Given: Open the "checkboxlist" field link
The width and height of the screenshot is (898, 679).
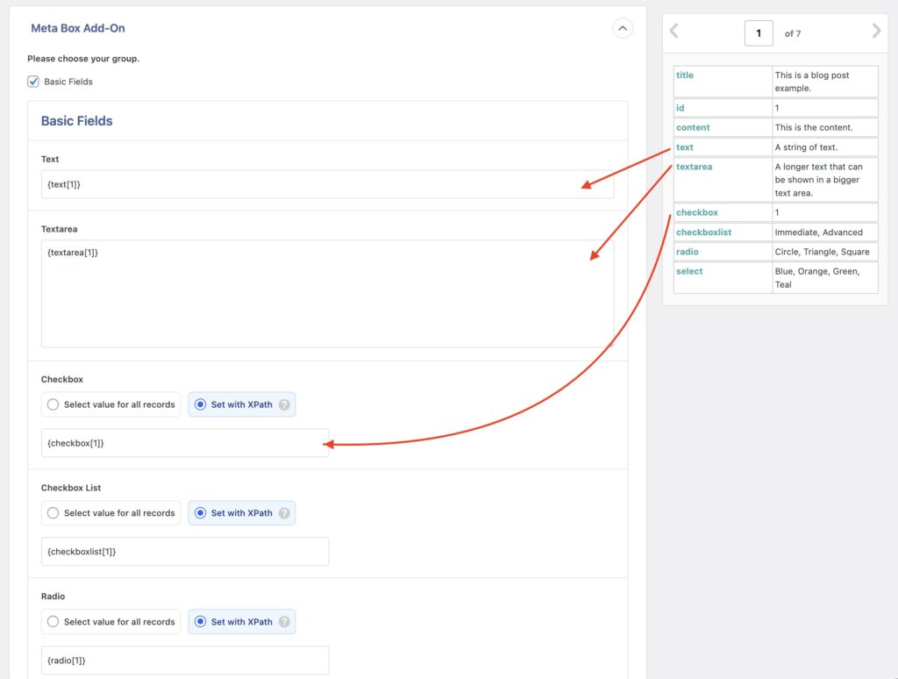Looking at the screenshot, I should [704, 232].
